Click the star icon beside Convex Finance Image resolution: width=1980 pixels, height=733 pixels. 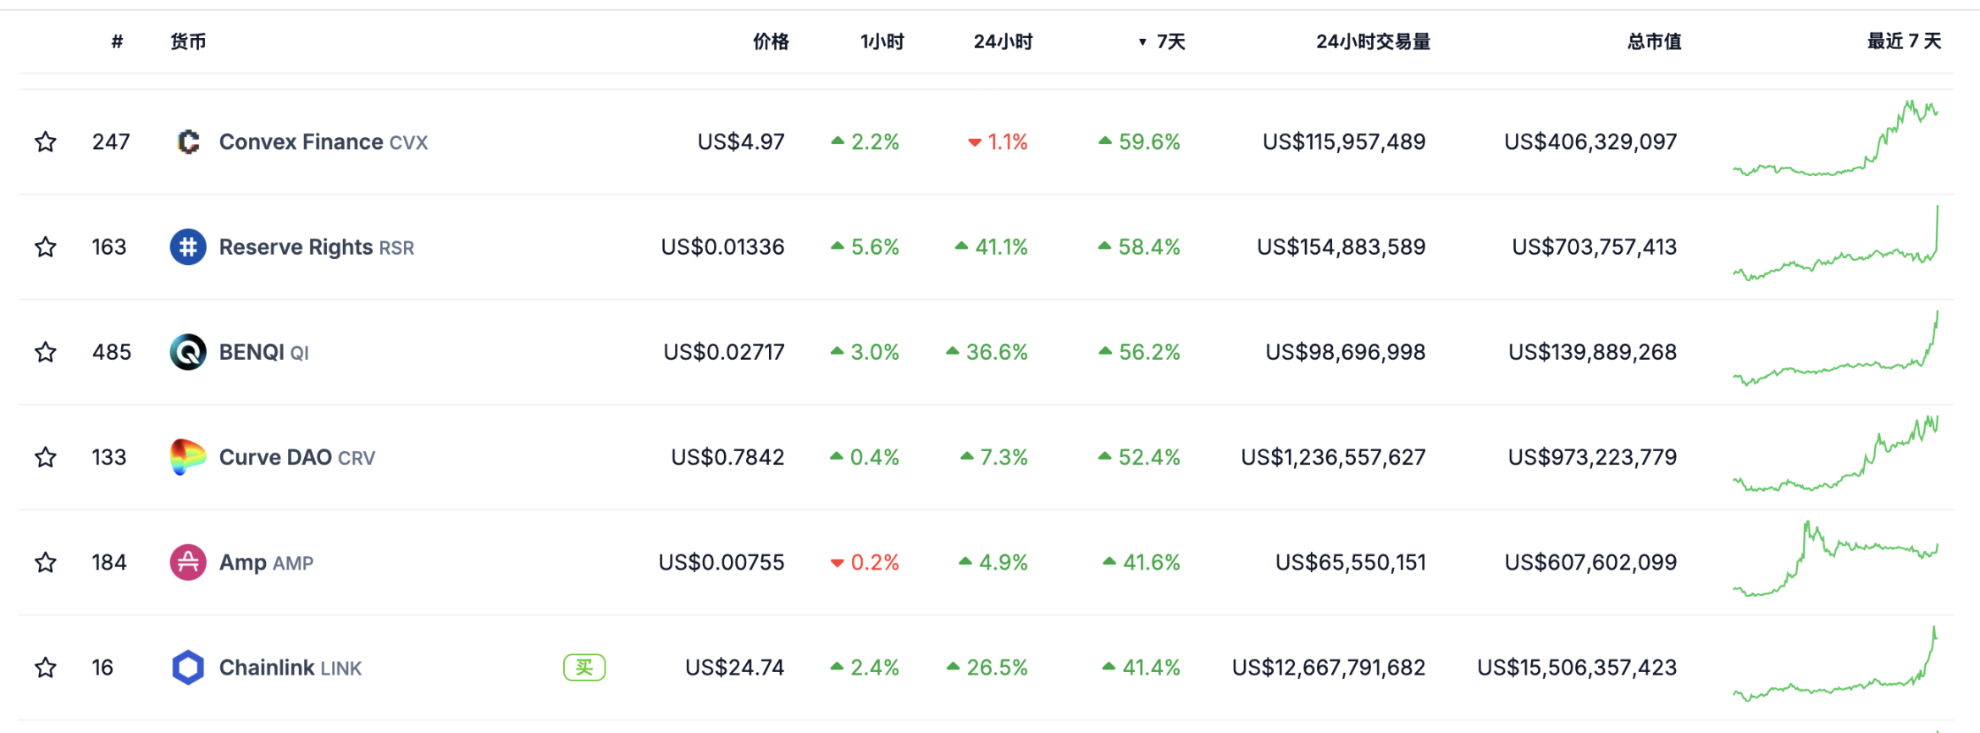(45, 141)
